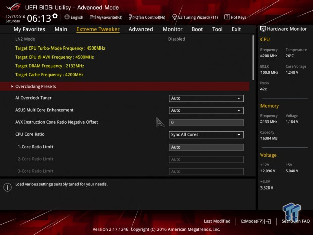Click the Hardware Monitor screen icon
313x235 pixels.
click(x=263, y=29)
